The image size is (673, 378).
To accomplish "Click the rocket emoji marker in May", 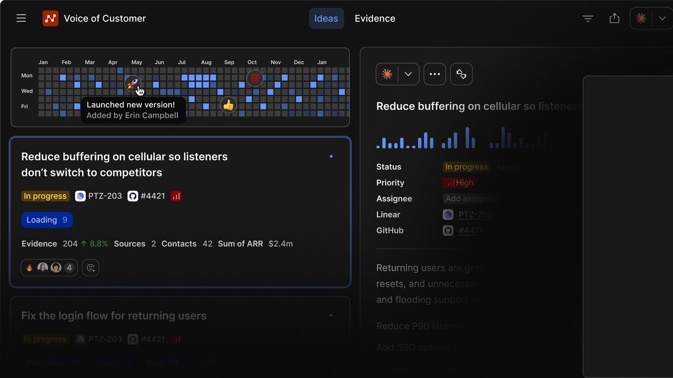I will tap(132, 83).
